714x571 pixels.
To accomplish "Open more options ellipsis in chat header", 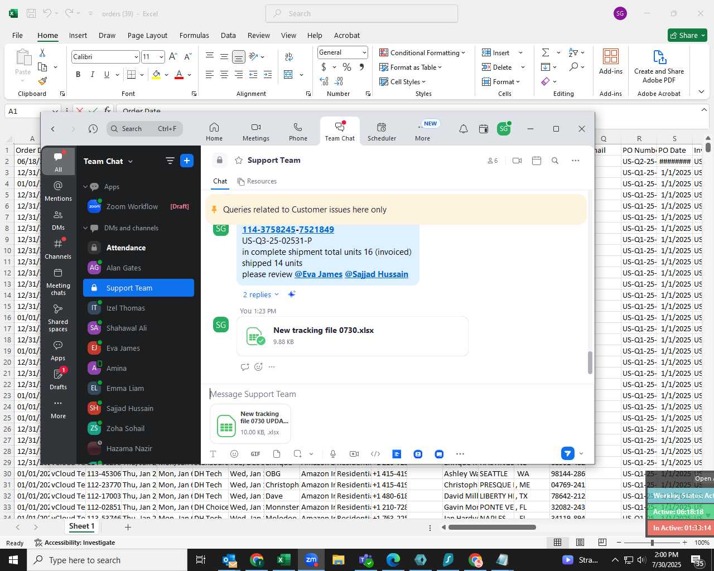I will [x=576, y=161].
